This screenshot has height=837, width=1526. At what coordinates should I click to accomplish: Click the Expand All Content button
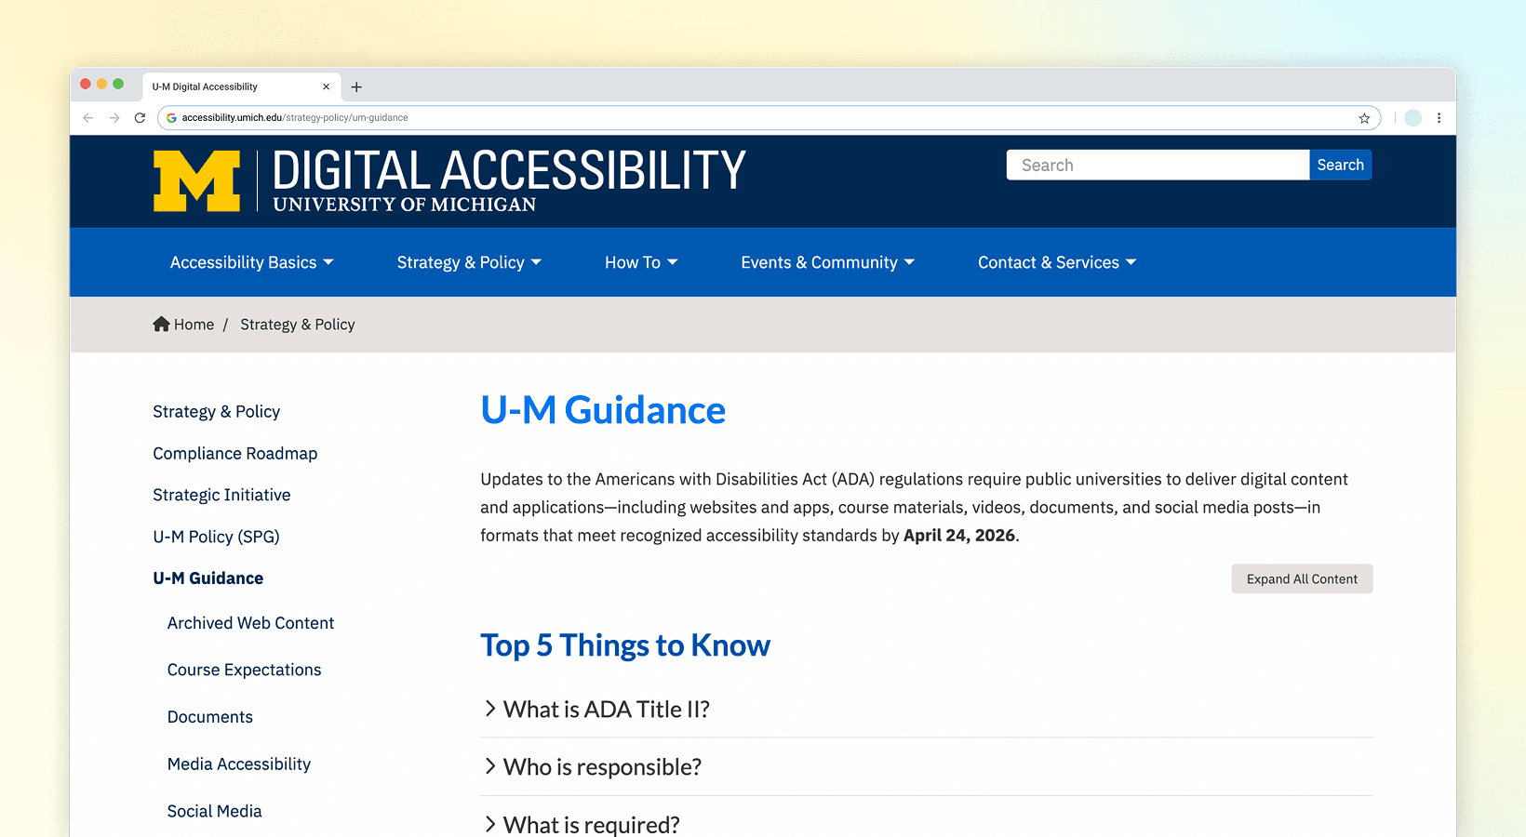point(1302,578)
